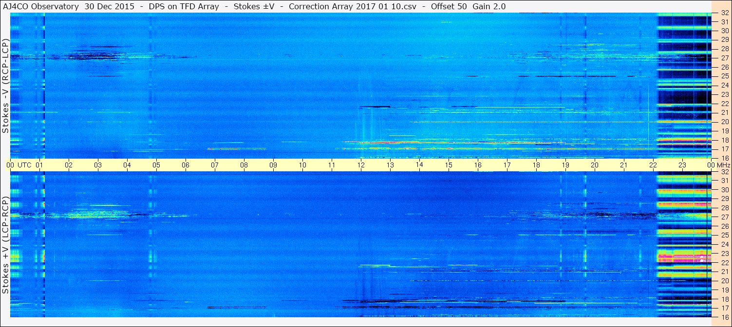
Task: Click the 19 UTC hour label
Action: click(565, 165)
